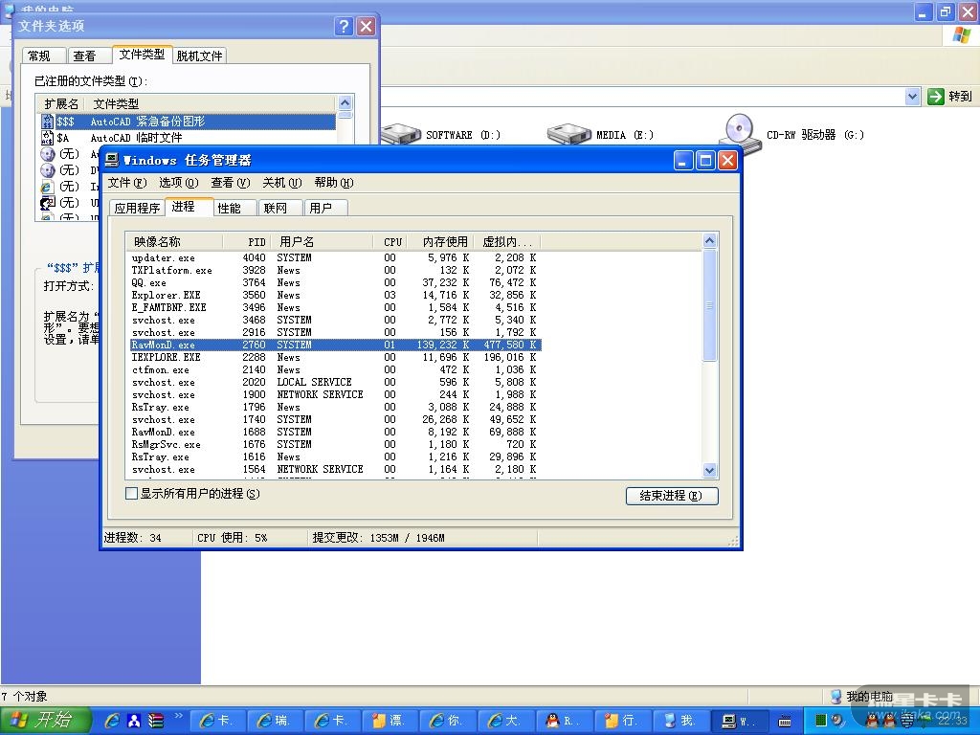980x735 pixels.
Task: Open the 关机(U) menu
Action: [281, 183]
